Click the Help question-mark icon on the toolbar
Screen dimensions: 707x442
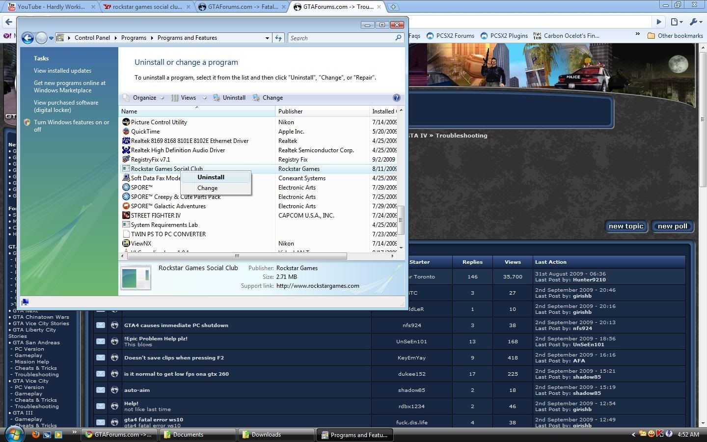pyautogui.click(x=396, y=98)
